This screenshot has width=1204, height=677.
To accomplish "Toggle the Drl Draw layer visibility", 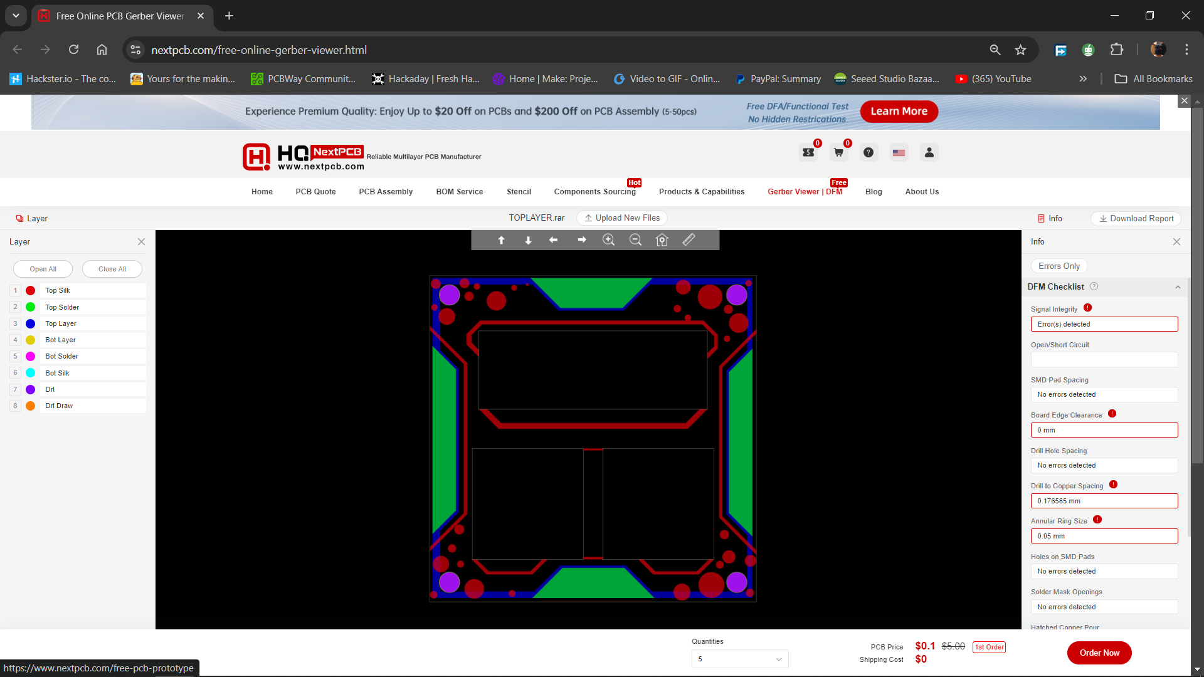I will pos(30,406).
